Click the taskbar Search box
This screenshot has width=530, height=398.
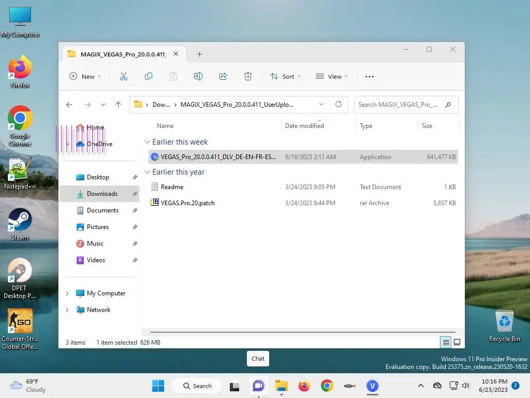click(197, 386)
